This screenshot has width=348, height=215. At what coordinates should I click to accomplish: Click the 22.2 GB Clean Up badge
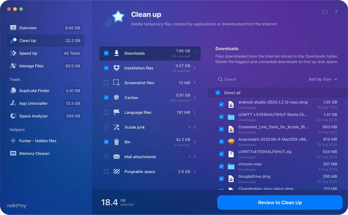pyautogui.click(x=73, y=41)
